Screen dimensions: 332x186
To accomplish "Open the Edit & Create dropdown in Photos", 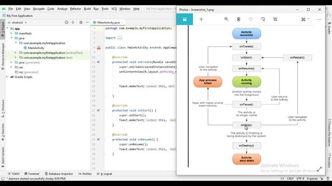I will [306, 19].
